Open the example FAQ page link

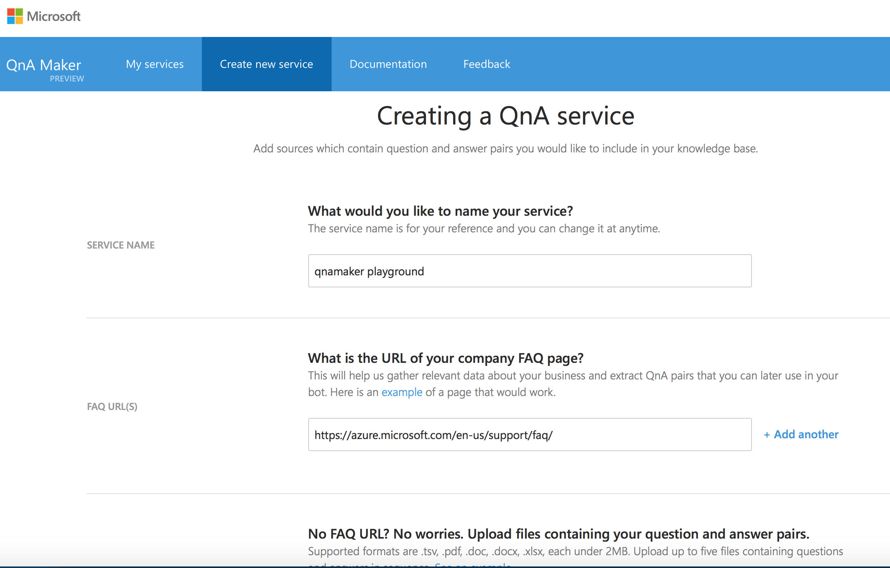[x=402, y=392]
